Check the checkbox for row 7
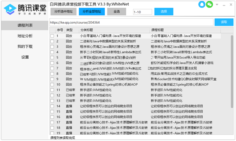Viewport: 236px width, 141px height. (52, 68)
